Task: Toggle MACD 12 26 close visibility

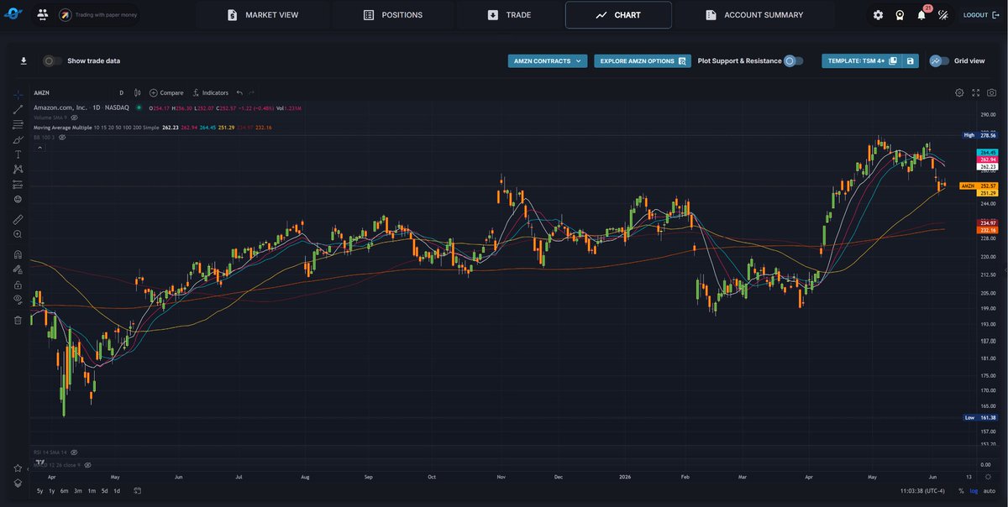Action: coord(87,464)
